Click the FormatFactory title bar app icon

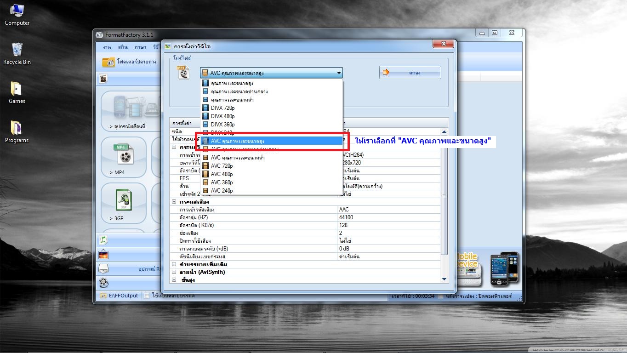tap(99, 34)
